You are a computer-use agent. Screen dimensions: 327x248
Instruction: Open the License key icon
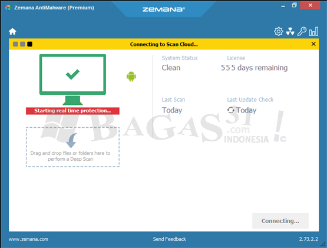(x=302, y=31)
